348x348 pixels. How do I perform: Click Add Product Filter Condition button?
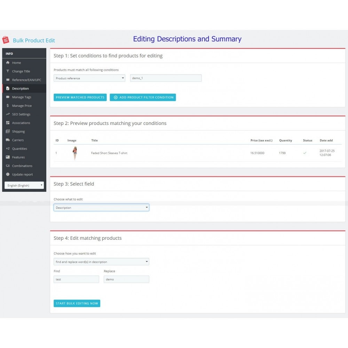tap(143, 97)
